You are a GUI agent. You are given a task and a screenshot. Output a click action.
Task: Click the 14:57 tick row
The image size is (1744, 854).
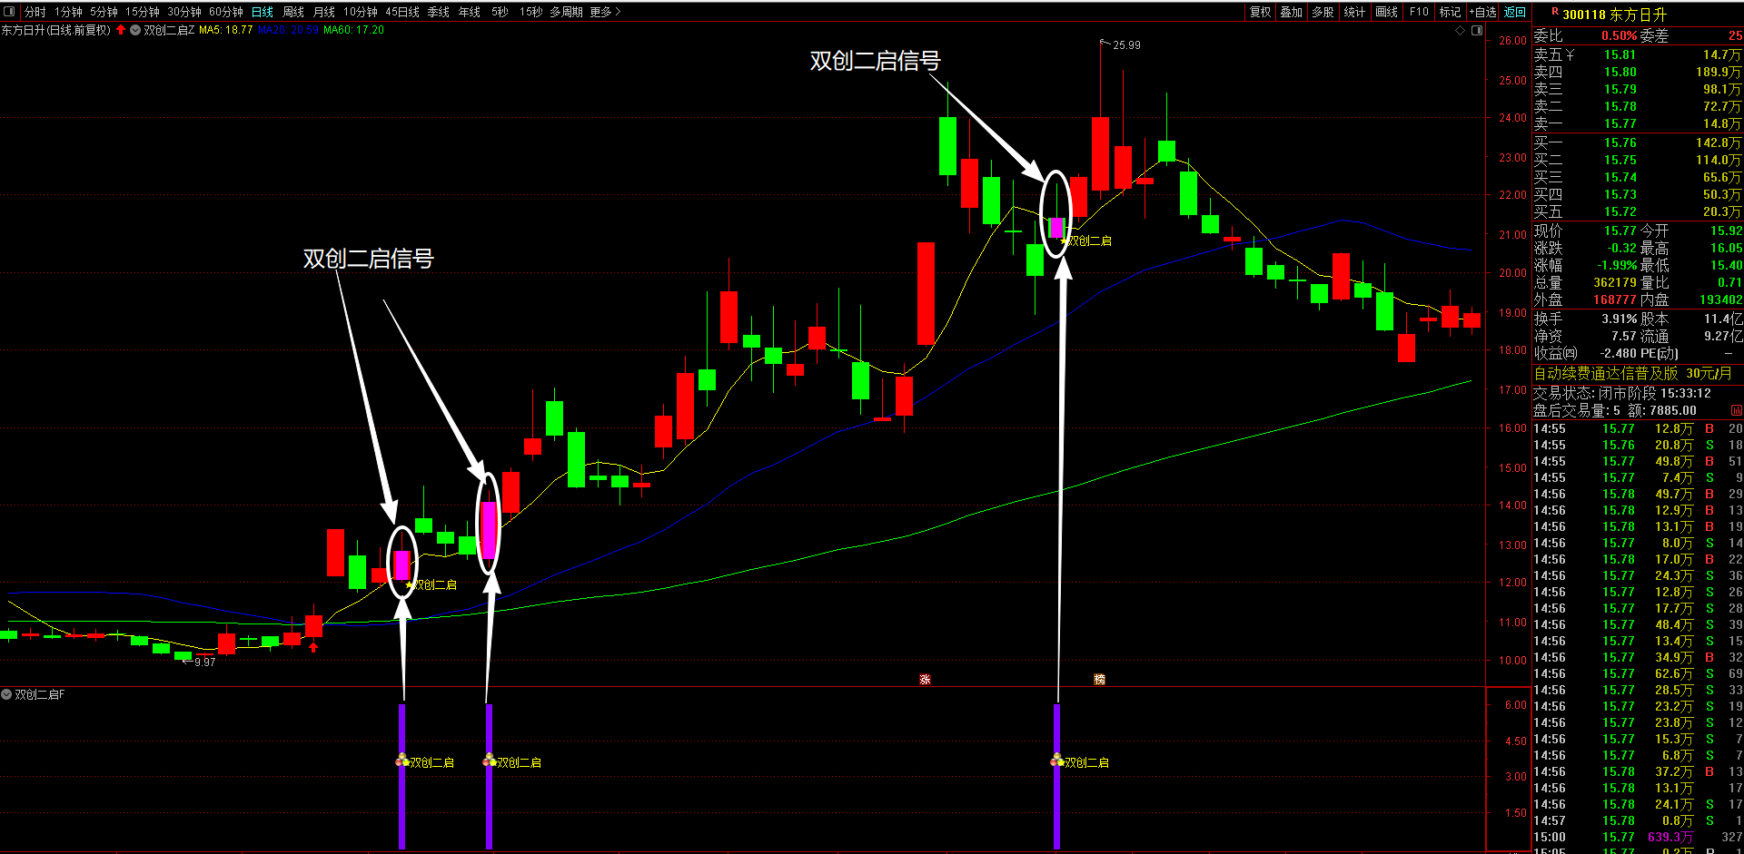pyautogui.click(x=1638, y=820)
